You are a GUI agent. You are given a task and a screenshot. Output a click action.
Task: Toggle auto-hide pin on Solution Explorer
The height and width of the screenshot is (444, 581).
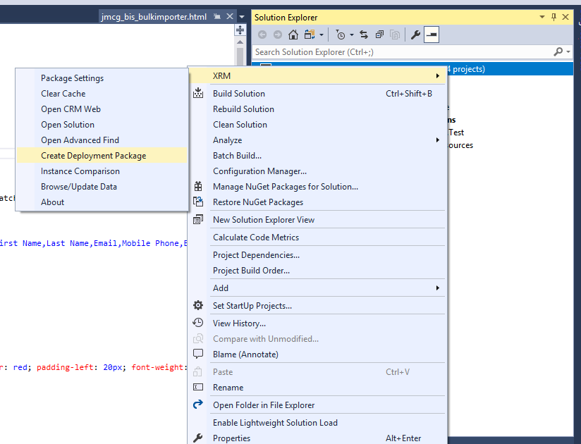[x=554, y=17]
